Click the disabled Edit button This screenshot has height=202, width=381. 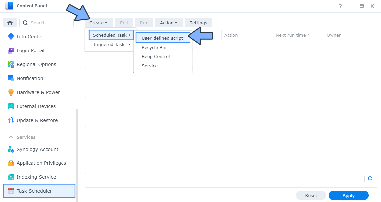124,23
